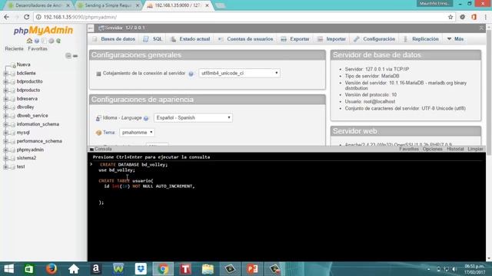This screenshot has height=276, width=492.
Task: Click the Favoritas link in navigation
Action: [x=38, y=49]
